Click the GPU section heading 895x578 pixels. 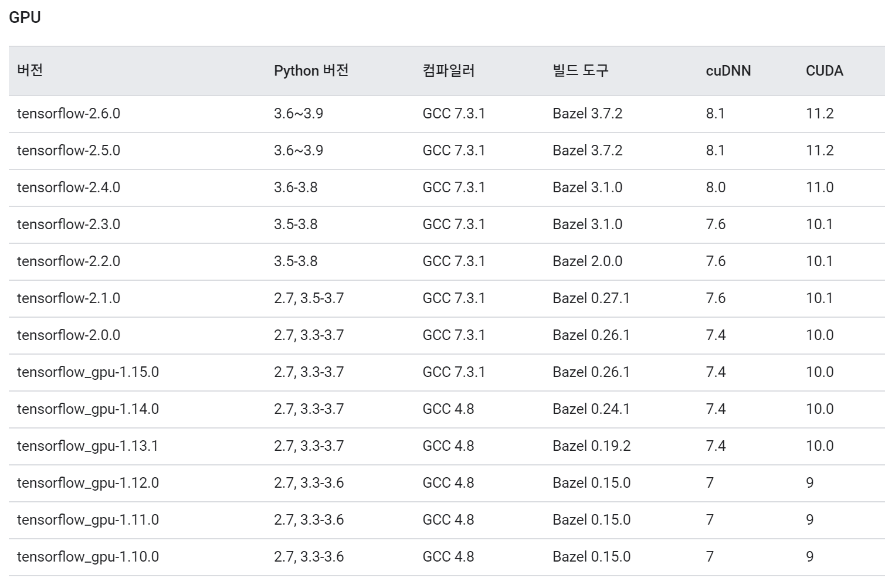point(25,18)
